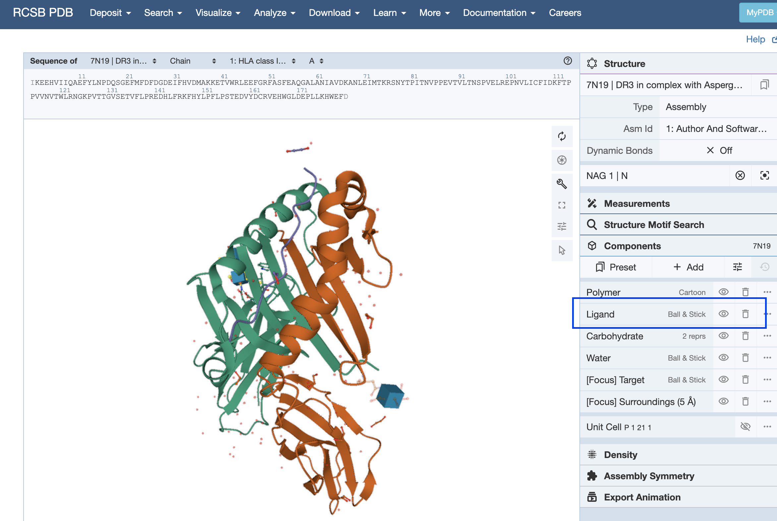Hide the Ligand component visibility

click(x=724, y=314)
